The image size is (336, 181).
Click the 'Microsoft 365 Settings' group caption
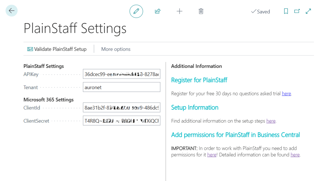coord(49,100)
